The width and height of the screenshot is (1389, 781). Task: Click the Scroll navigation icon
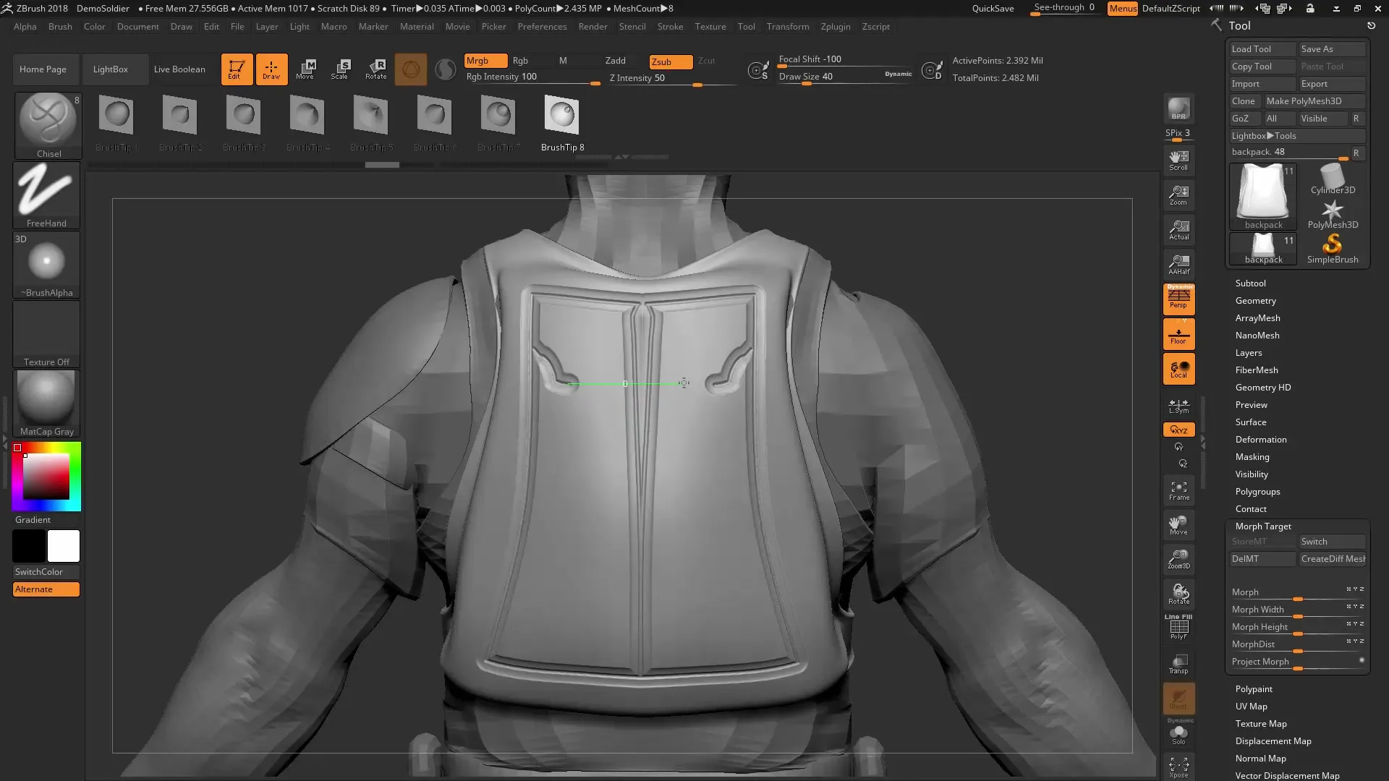pos(1178,160)
